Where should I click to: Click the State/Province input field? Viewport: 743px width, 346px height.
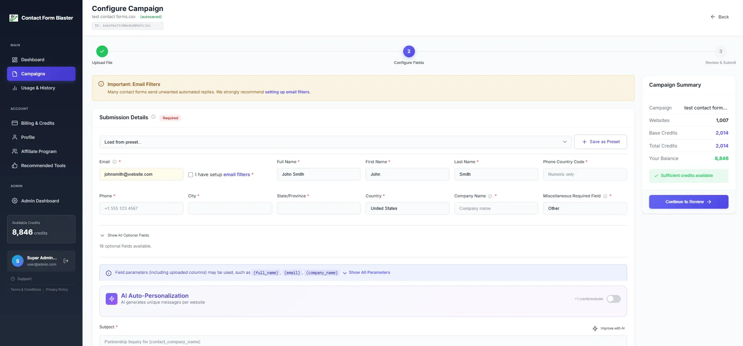pos(319,208)
